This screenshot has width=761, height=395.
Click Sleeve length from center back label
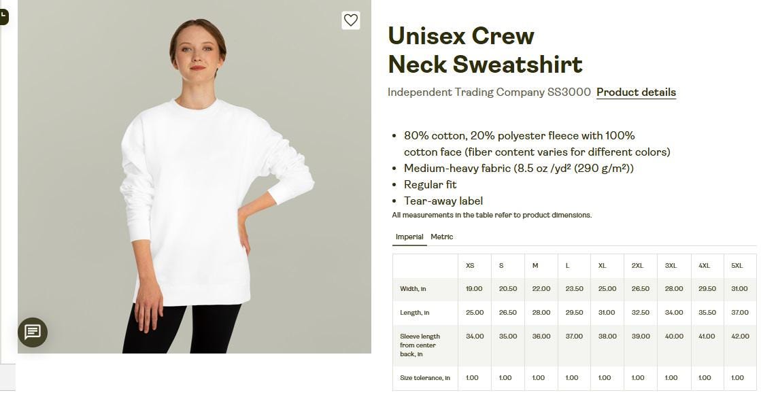420,345
